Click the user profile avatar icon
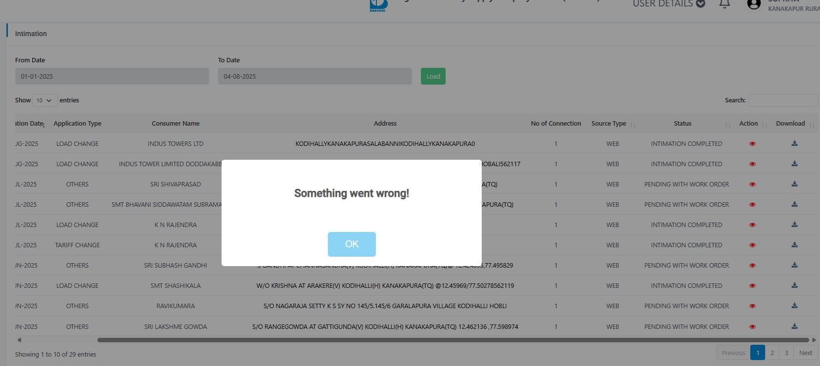 pos(754,4)
